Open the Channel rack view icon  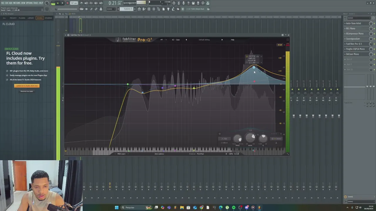tap(149, 9)
